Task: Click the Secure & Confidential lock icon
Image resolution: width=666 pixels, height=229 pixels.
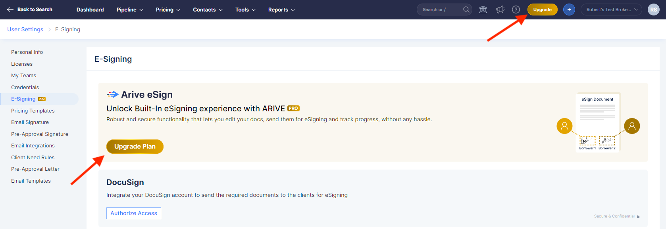Action: click(x=638, y=216)
